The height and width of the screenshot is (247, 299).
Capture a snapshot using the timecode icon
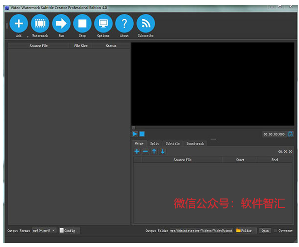[291, 134]
